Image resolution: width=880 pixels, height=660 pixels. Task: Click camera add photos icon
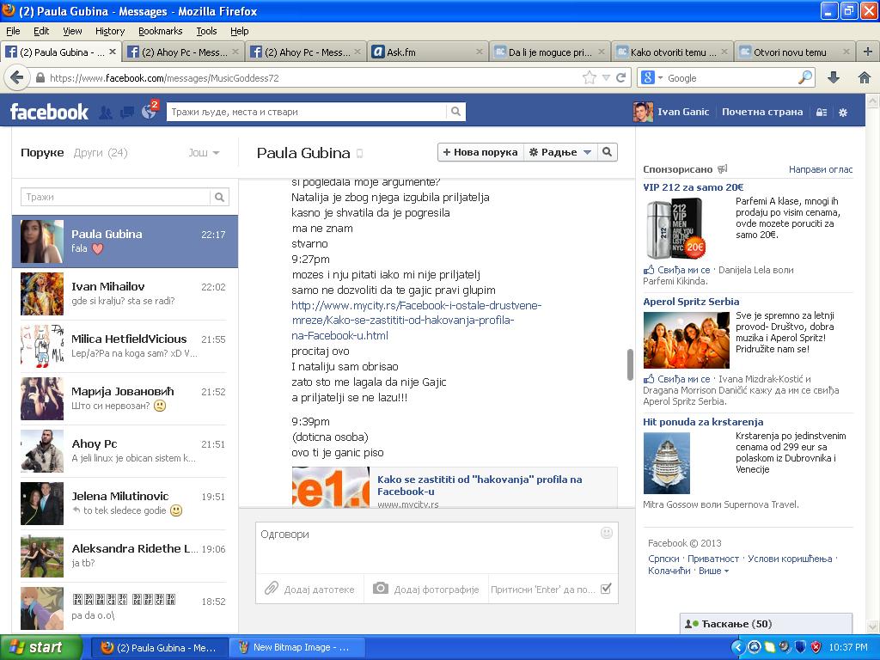[x=381, y=588]
